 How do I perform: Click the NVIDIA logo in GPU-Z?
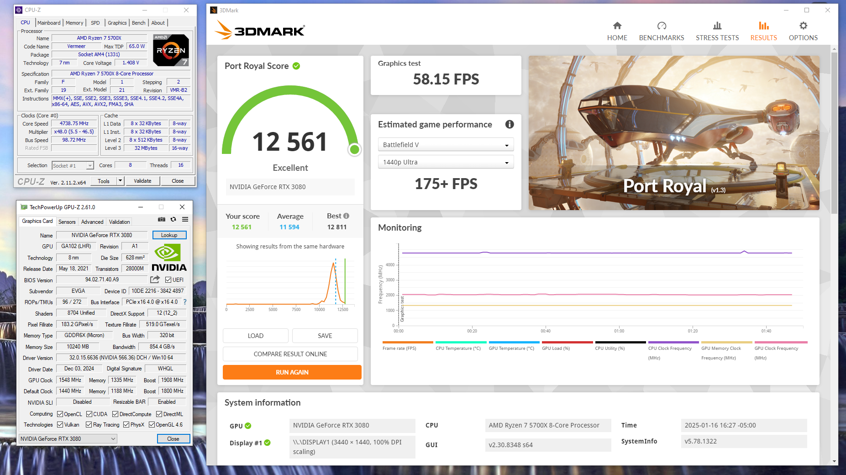169,258
